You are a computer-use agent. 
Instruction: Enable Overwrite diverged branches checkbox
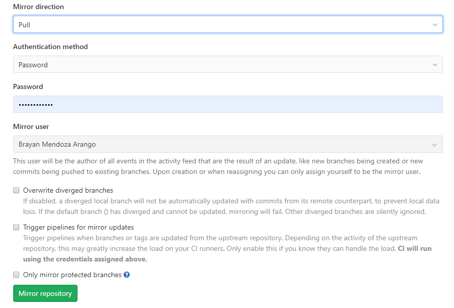click(x=17, y=191)
